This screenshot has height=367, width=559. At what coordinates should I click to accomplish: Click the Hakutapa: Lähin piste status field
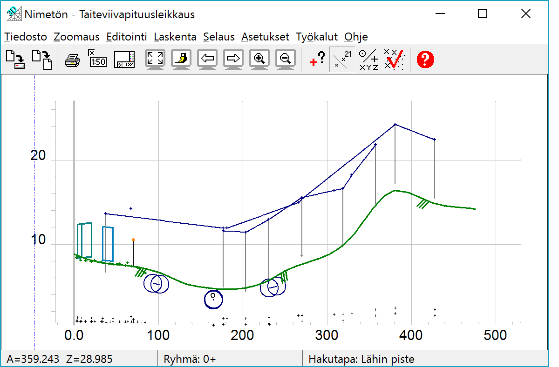pos(361,359)
